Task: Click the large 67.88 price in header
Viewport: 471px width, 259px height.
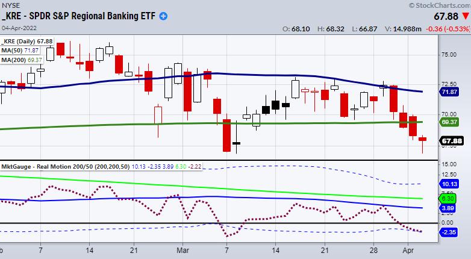Action: click(446, 16)
